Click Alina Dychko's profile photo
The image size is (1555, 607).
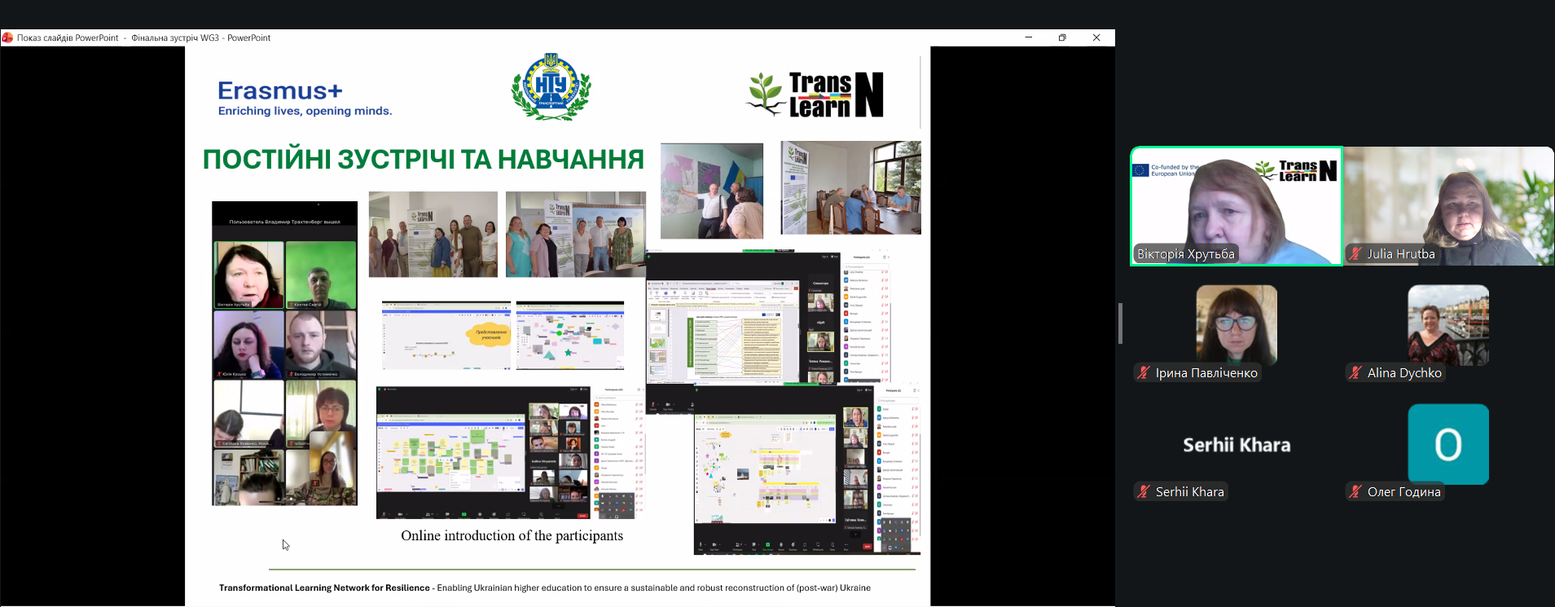click(1447, 324)
